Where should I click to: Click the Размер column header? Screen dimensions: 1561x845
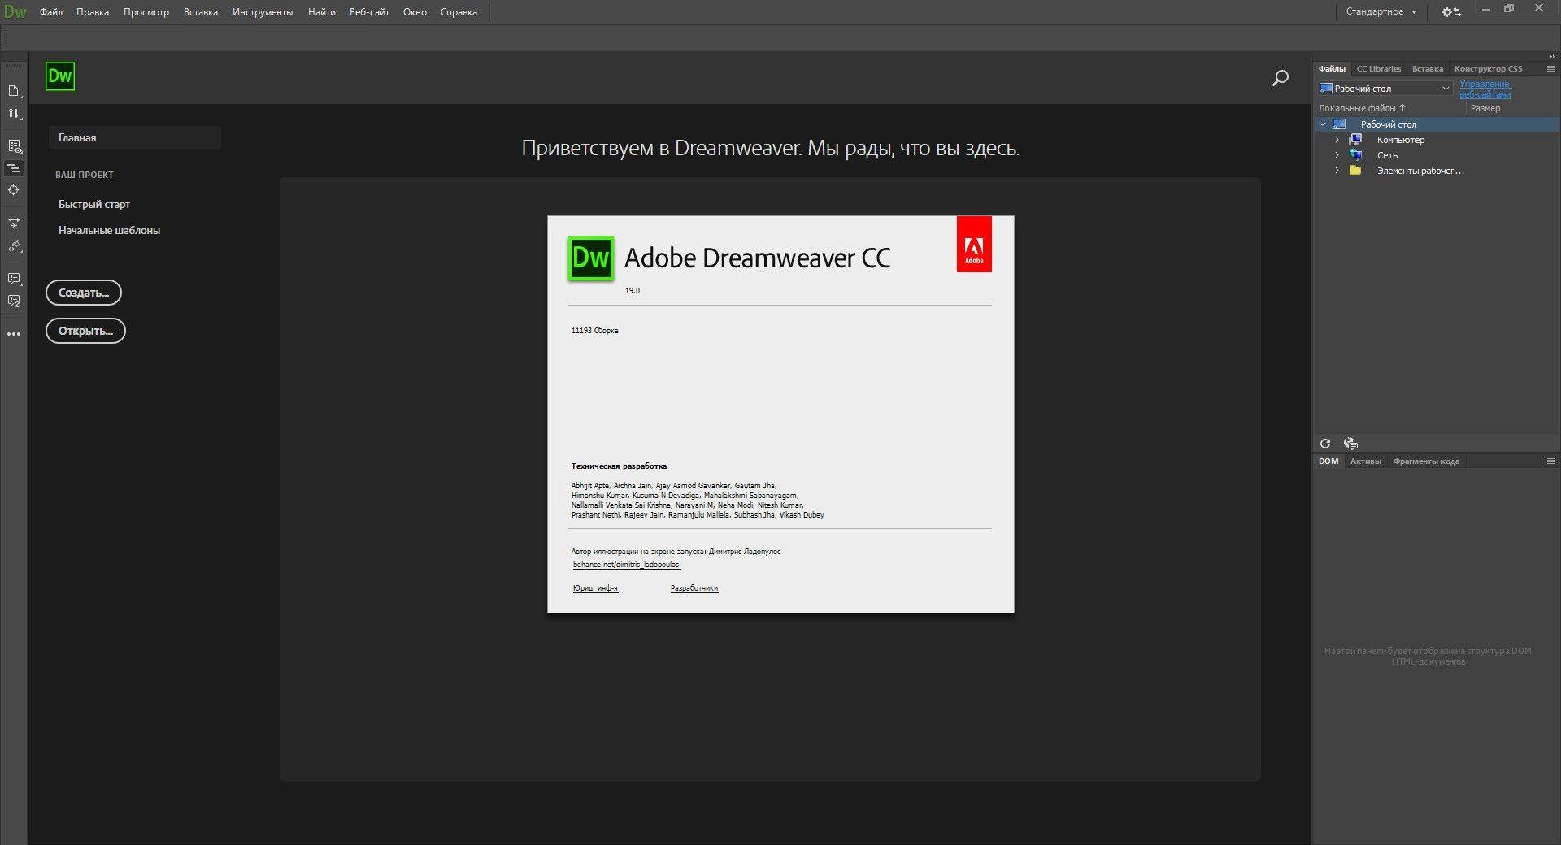(x=1485, y=108)
